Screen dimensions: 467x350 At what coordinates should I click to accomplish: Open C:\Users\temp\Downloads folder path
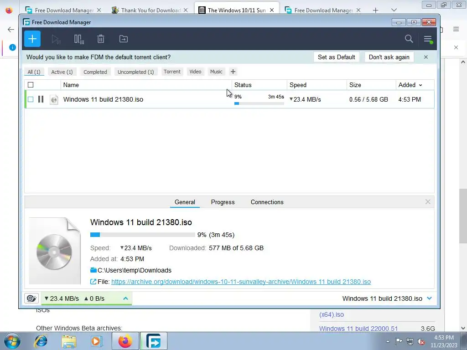tap(135, 270)
